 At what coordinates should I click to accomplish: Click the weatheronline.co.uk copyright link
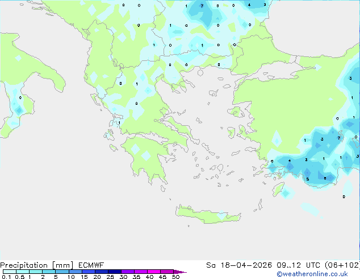[x=312, y=274]
